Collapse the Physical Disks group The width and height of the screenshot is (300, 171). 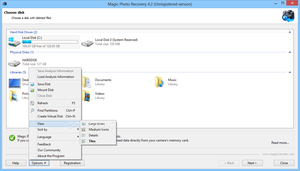(290, 52)
